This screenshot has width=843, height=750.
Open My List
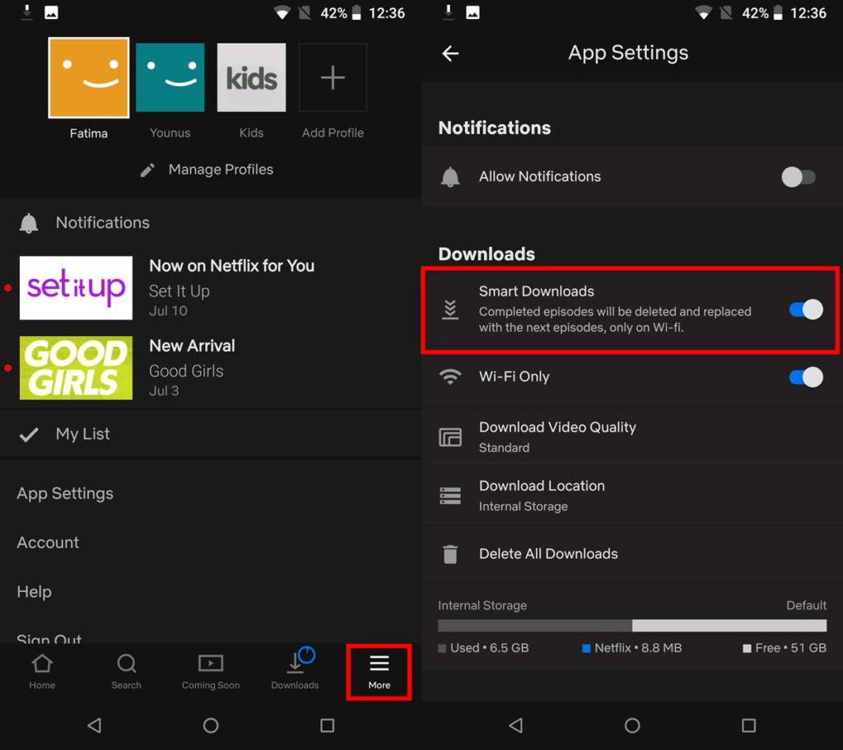pos(82,434)
